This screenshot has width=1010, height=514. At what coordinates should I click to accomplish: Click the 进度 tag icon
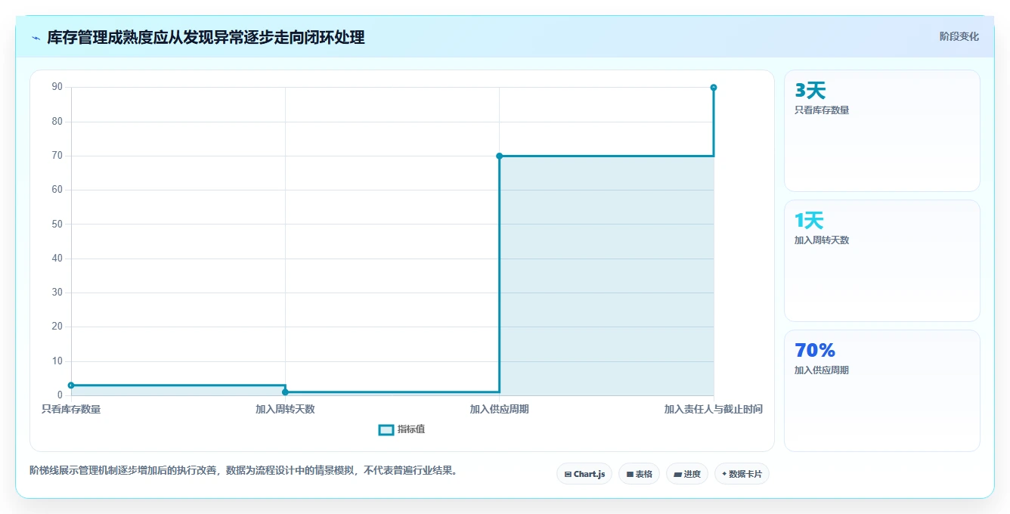[x=677, y=475]
